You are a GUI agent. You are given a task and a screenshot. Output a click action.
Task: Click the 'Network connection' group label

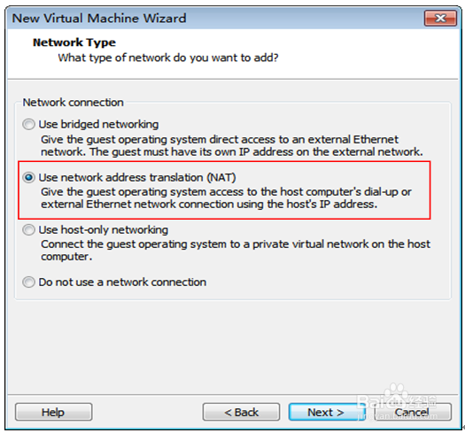point(74,103)
